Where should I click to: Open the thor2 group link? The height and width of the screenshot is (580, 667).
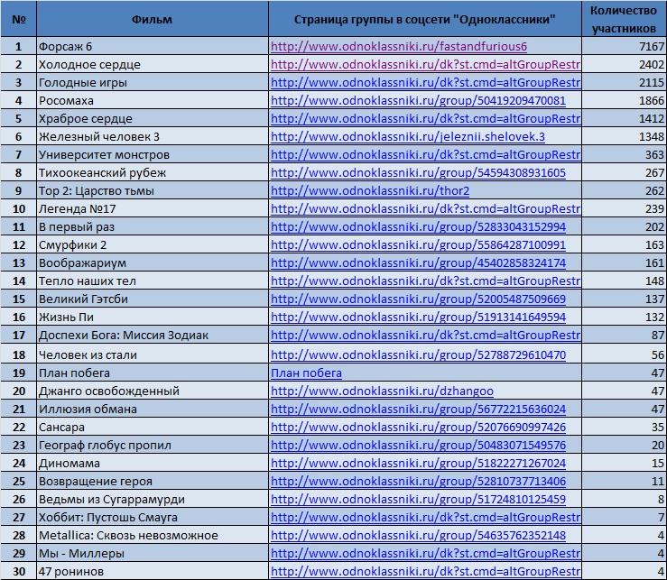(370, 191)
